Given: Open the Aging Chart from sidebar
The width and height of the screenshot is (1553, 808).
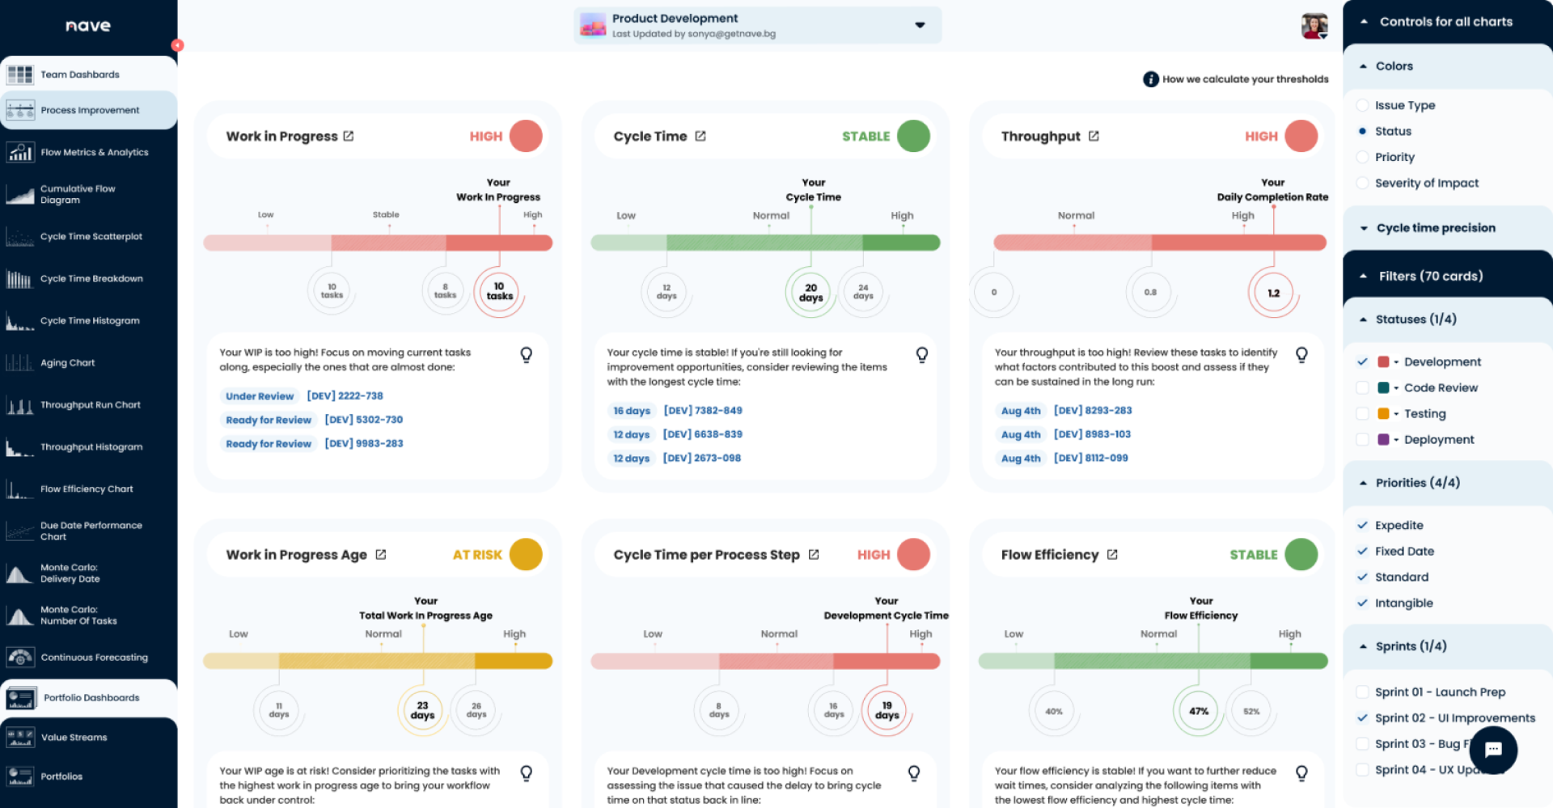Looking at the screenshot, I should (68, 363).
